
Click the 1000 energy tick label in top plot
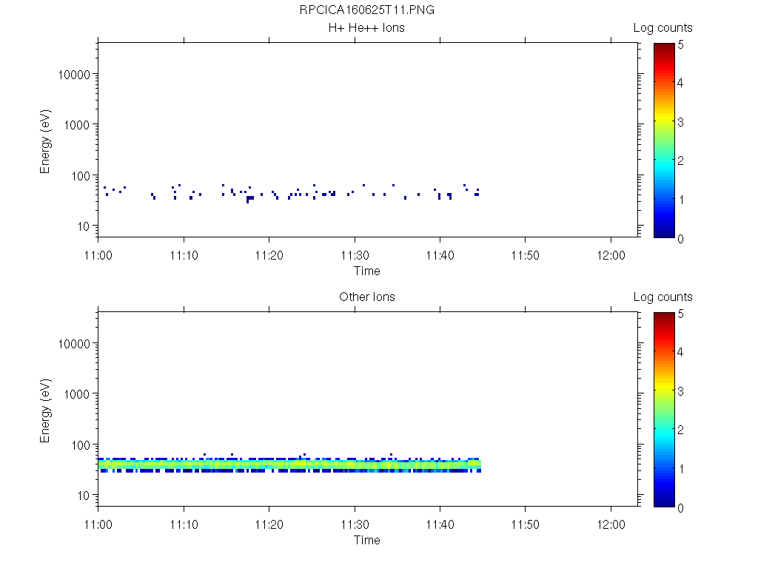[x=77, y=125]
